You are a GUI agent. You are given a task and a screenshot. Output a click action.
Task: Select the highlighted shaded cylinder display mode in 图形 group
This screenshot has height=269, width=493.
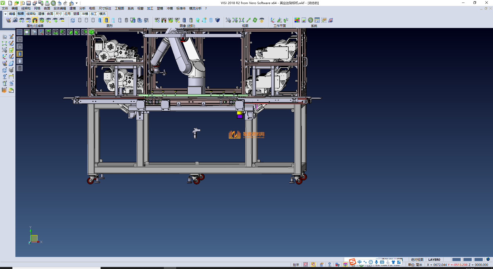point(106,20)
